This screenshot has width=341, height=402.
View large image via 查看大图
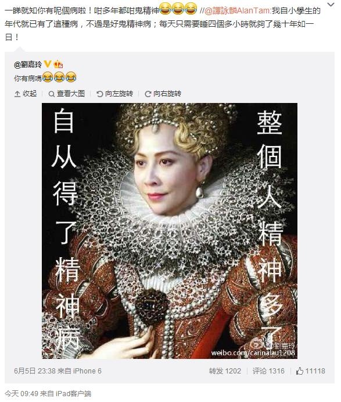click(67, 94)
